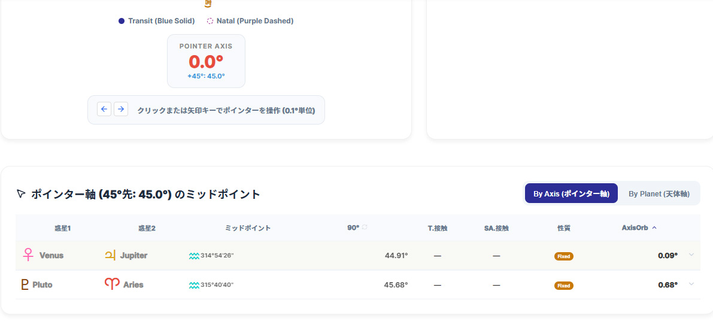This screenshot has width=713, height=321.
Task: Click the Fixed badge in Pluto row
Action: (x=563, y=286)
